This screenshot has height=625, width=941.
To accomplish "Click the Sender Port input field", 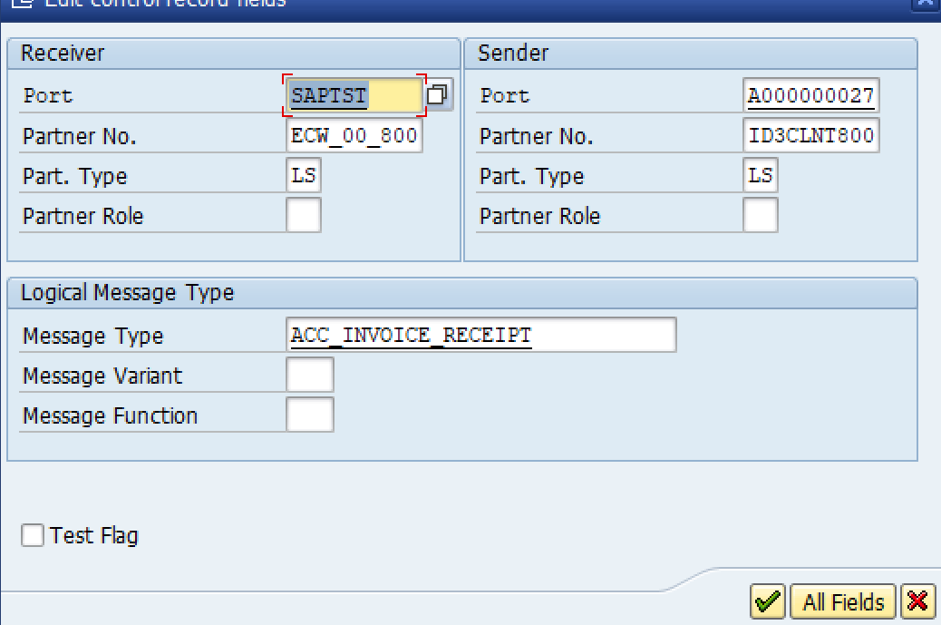I will click(x=810, y=95).
